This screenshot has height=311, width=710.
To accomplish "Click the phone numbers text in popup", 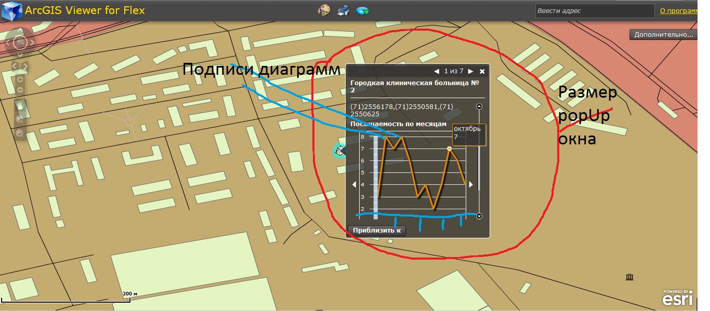I will [x=402, y=110].
